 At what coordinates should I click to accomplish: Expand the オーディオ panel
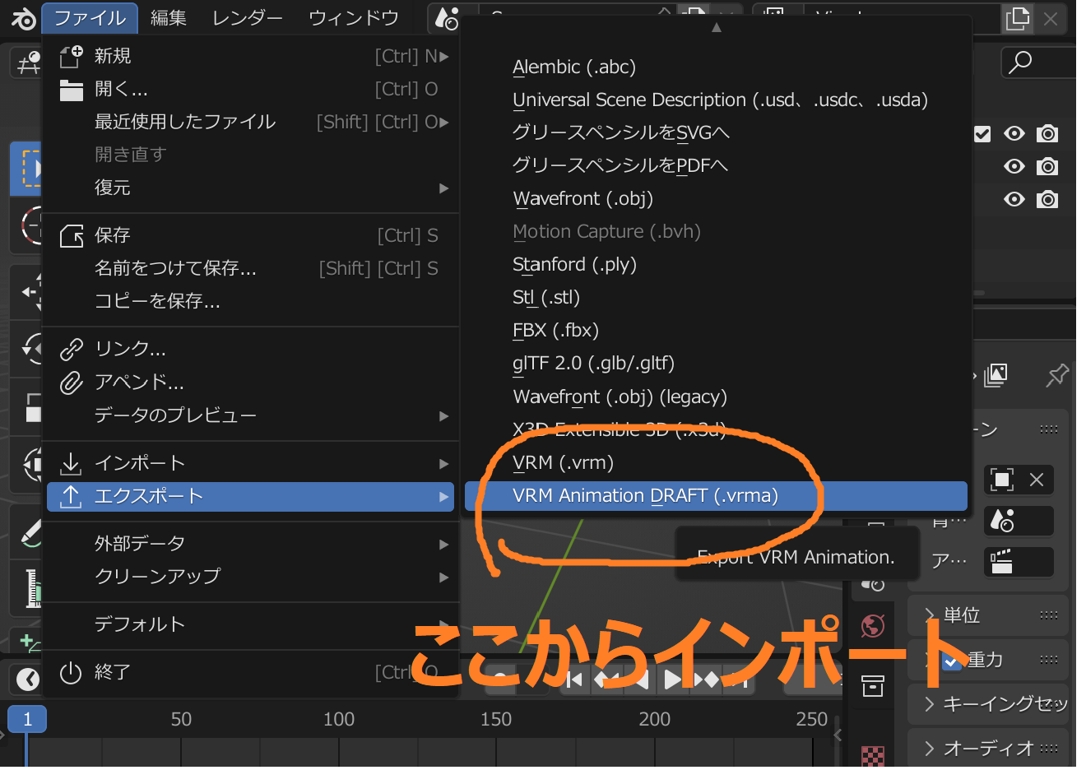(987, 748)
